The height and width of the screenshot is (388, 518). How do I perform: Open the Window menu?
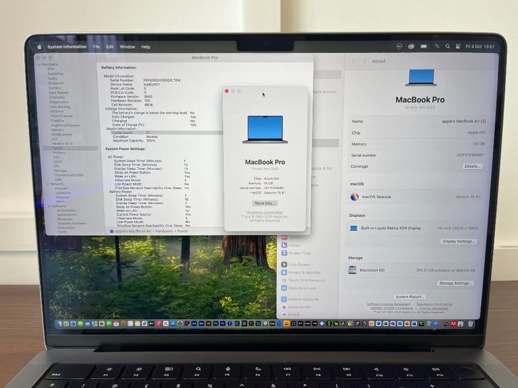click(x=127, y=47)
